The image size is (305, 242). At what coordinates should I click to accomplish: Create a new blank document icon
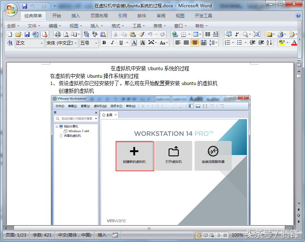[x=10, y=34]
